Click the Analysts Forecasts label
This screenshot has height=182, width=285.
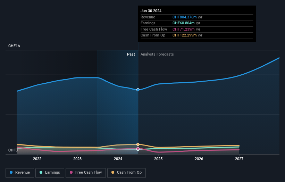coord(157,54)
